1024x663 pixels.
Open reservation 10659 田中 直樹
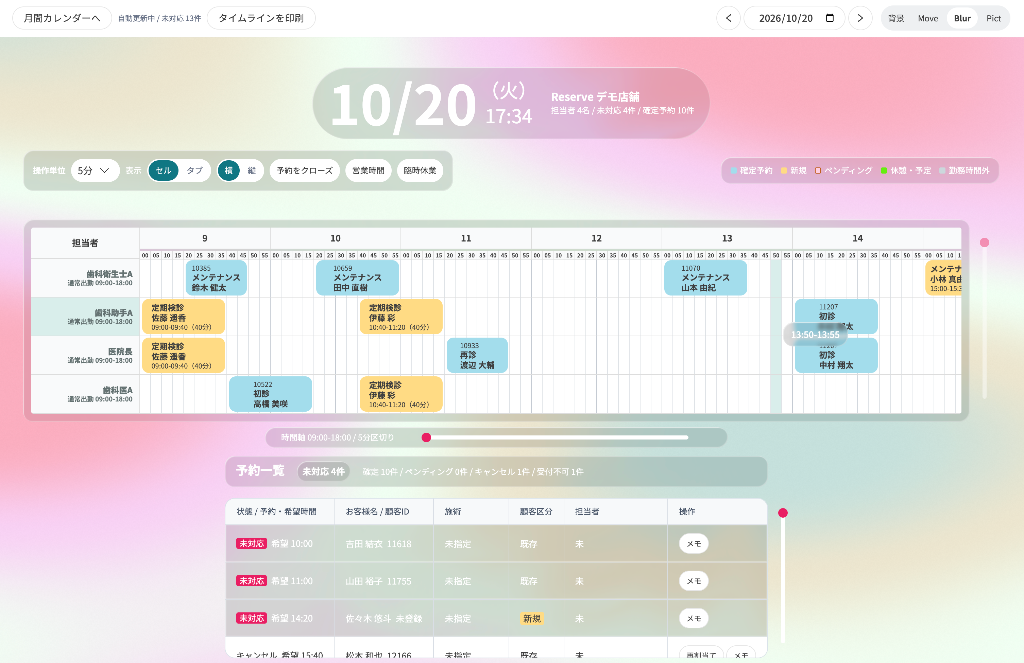358,278
